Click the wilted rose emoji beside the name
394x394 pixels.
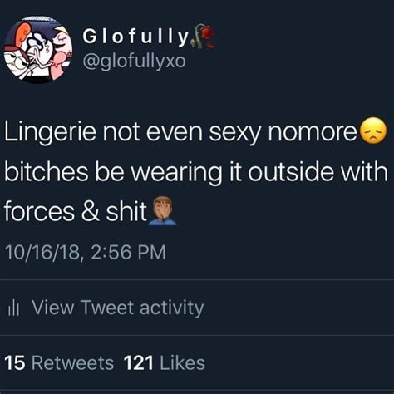point(204,36)
